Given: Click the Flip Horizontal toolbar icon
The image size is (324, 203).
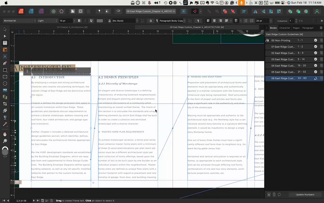Looking at the screenshot, I should (255, 11).
